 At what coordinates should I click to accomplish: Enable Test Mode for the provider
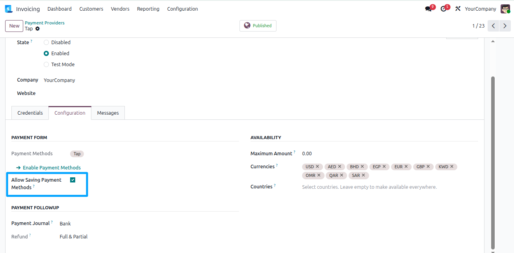pos(46,64)
